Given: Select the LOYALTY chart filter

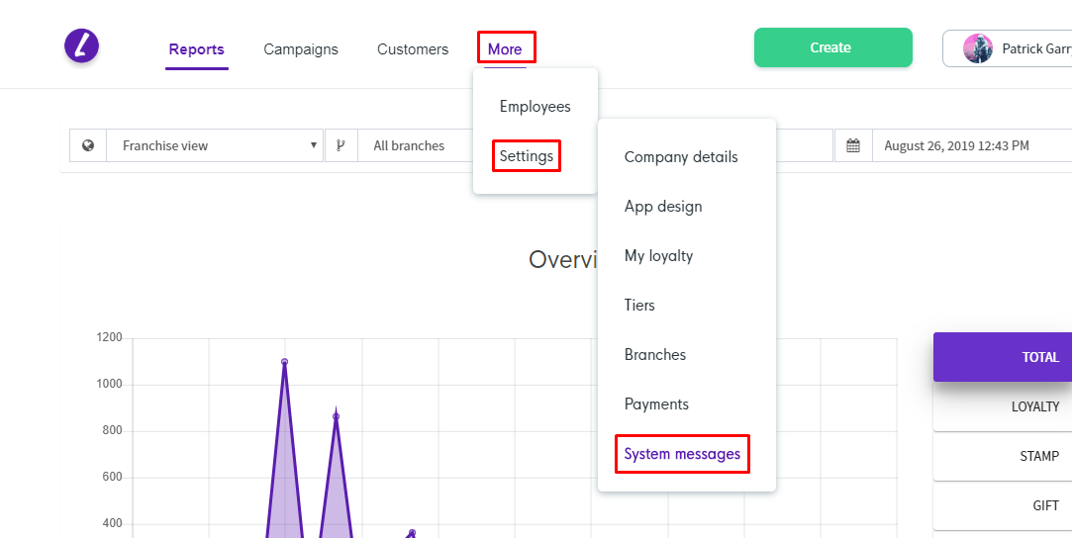Looking at the screenshot, I should coord(1003,406).
